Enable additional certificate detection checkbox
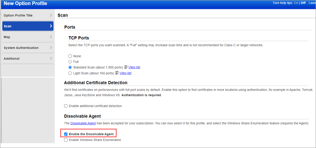 coord(66,106)
